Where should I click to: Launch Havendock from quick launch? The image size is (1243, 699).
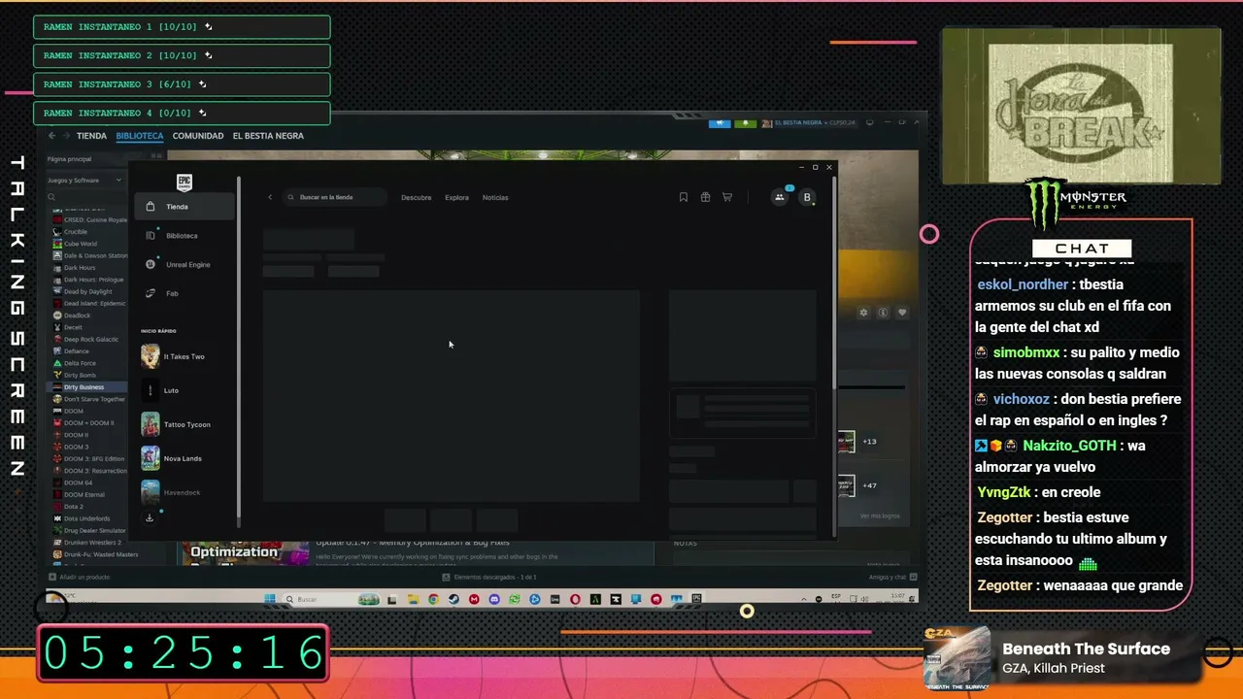point(185,492)
